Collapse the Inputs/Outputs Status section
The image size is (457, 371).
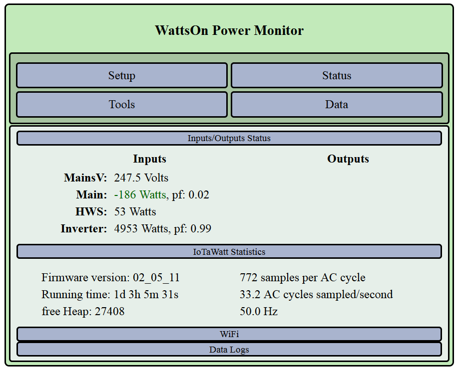point(229,138)
